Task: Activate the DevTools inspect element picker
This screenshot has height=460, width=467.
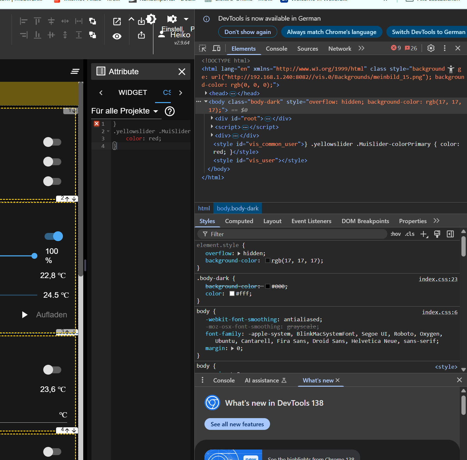Action: point(203,48)
